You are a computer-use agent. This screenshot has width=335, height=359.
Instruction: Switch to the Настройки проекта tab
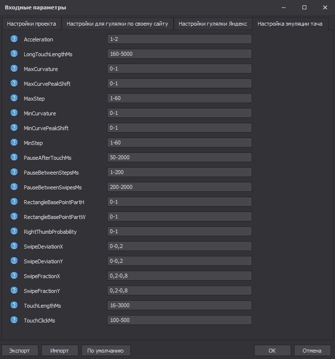(x=32, y=24)
